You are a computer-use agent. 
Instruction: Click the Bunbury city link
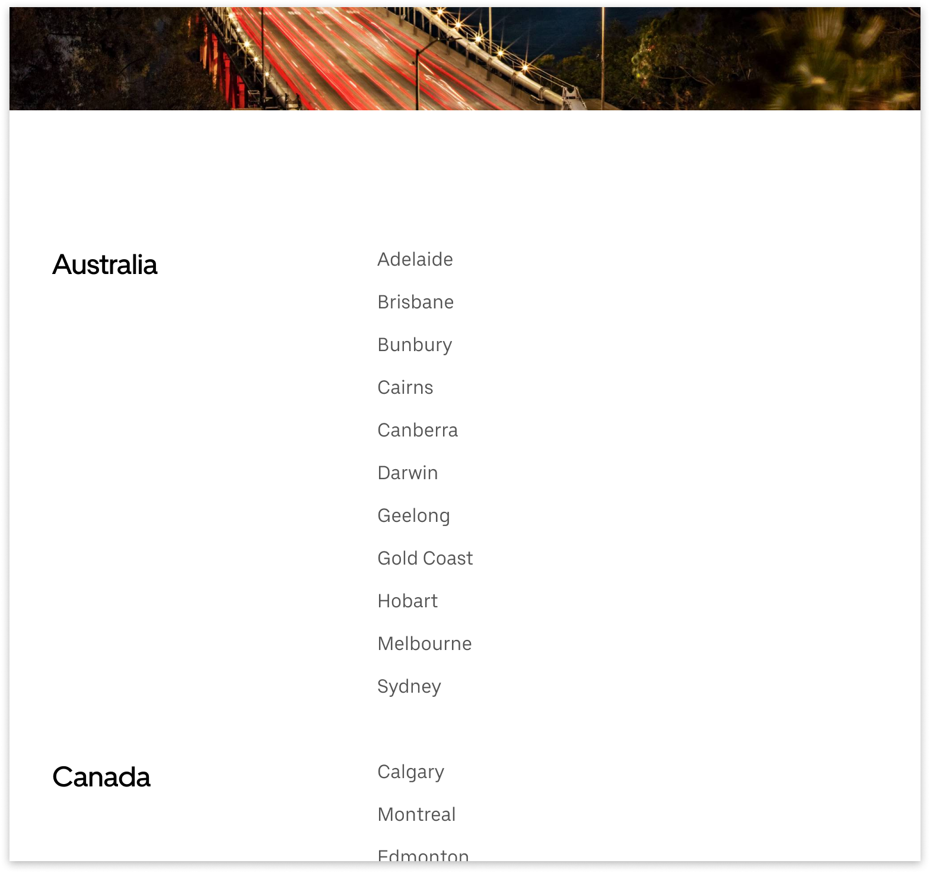415,345
